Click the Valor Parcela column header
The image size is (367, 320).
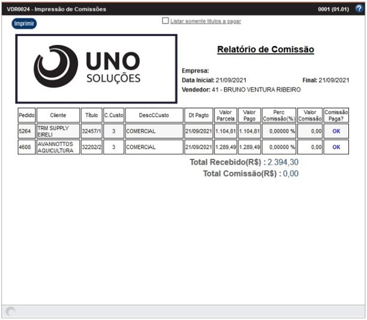[x=225, y=115]
